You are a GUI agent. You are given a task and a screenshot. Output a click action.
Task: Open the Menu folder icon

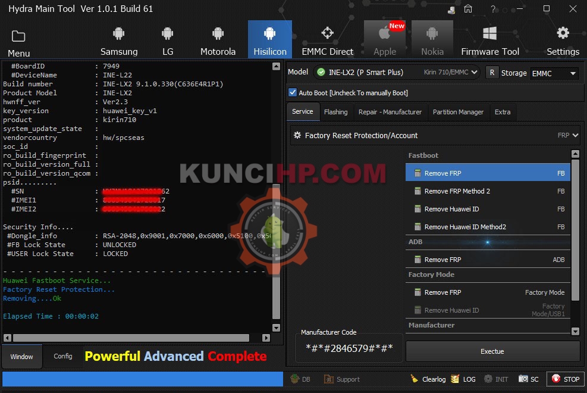click(18, 36)
